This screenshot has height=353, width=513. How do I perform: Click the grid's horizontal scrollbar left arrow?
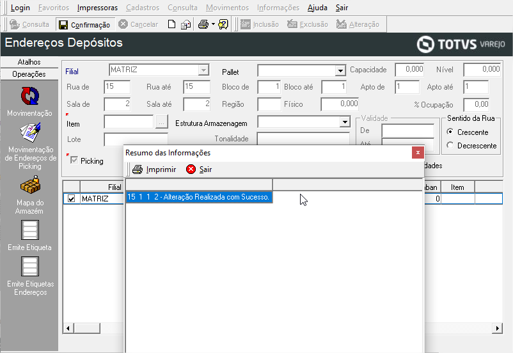68,328
